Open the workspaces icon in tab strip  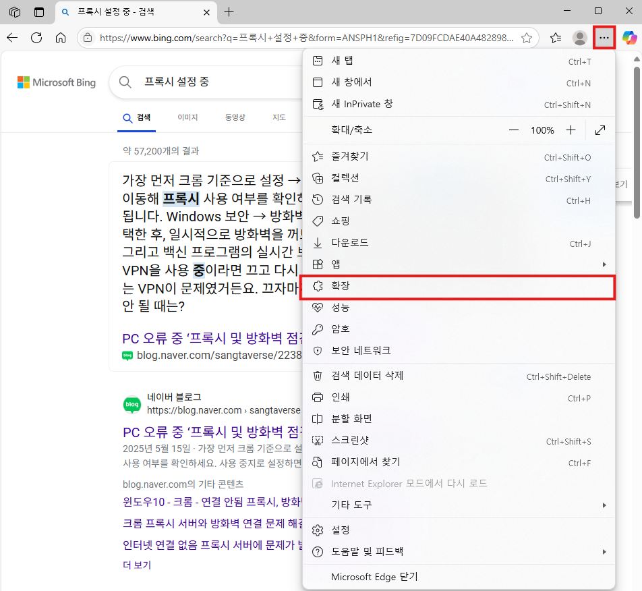coord(15,12)
